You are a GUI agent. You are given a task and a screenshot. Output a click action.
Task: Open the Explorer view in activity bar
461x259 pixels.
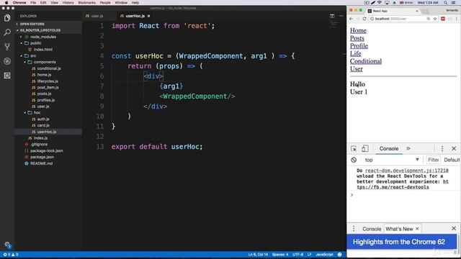pyautogui.click(x=7, y=18)
